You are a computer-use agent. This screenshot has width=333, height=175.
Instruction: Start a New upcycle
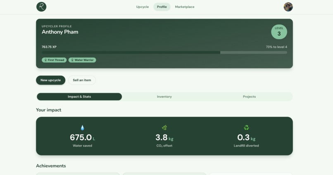point(50,80)
